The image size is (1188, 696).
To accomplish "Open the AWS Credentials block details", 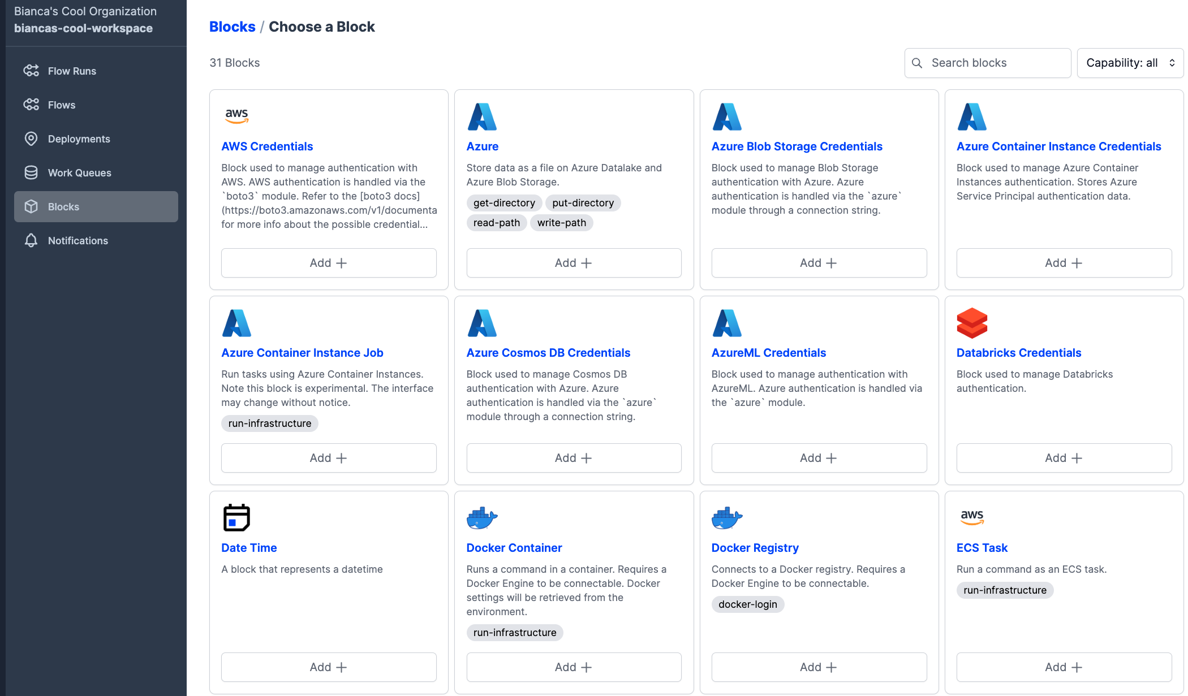I will (x=267, y=146).
